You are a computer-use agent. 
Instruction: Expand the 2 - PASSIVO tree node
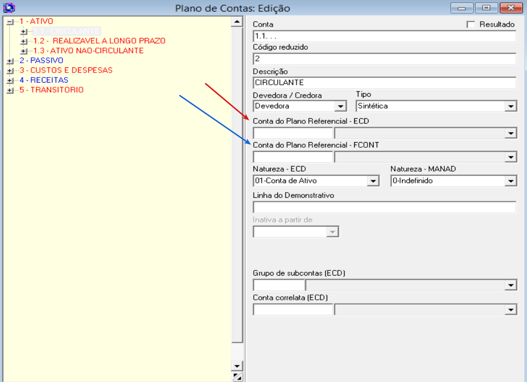pyautogui.click(x=10, y=61)
